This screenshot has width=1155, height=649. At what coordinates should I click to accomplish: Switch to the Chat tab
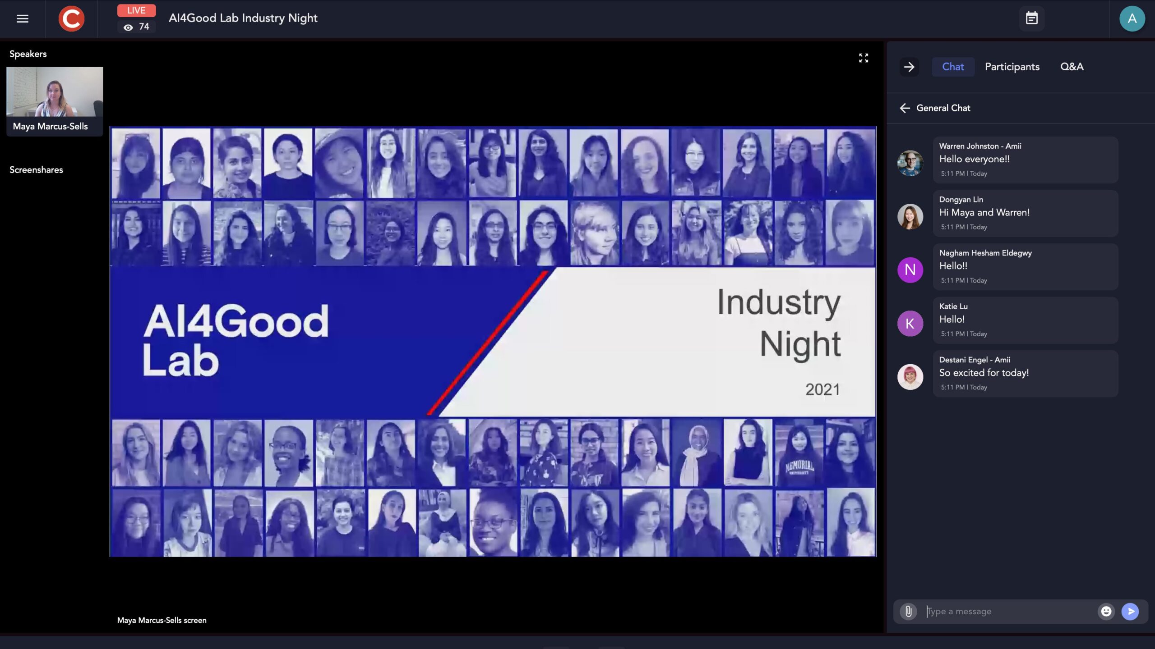pos(953,67)
